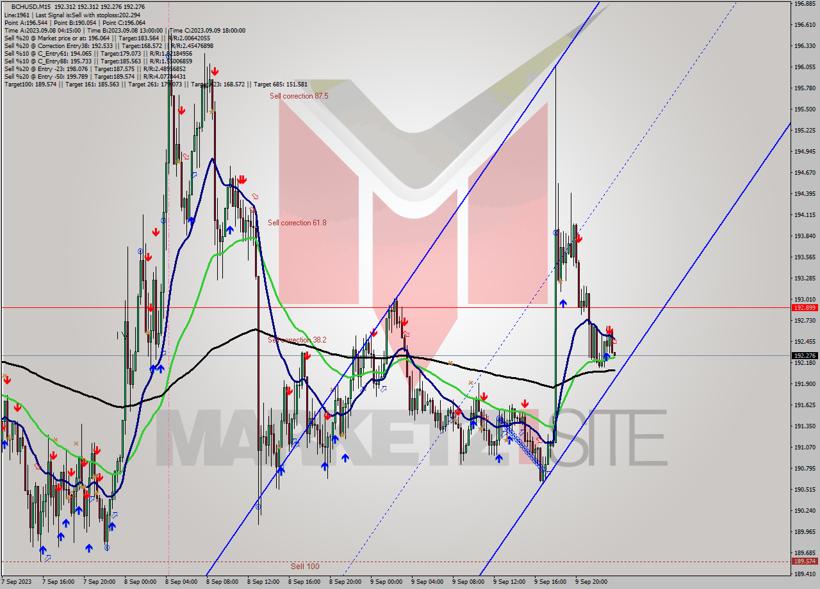The image size is (820, 589).
Task: Click the 191.625 price axis label
Action: pyautogui.click(x=804, y=405)
